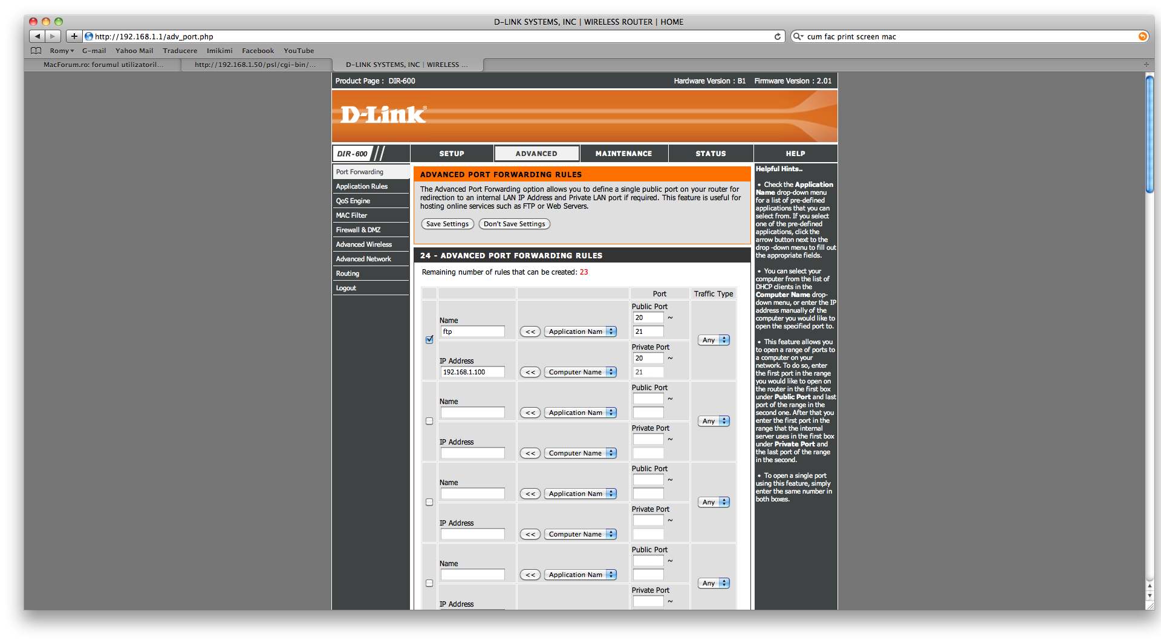The height and width of the screenshot is (643, 1161).
Task: Switch to the MAINTENANCE tab
Action: click(x=623, y=154)
